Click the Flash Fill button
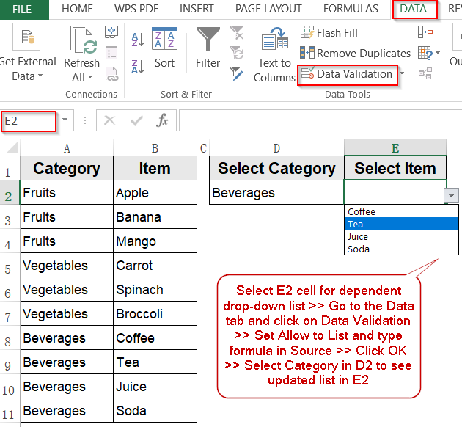Viewport: 462px width, 427px height. coord(329,32)
